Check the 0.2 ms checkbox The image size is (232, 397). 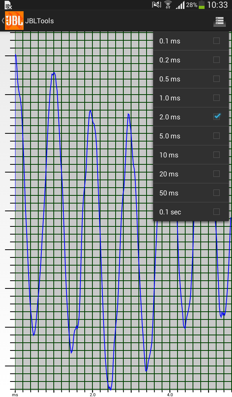click(x=217, y=60)
